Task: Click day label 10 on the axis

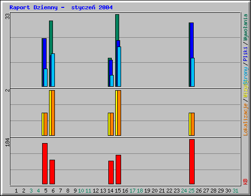Action: click(81, 191)
